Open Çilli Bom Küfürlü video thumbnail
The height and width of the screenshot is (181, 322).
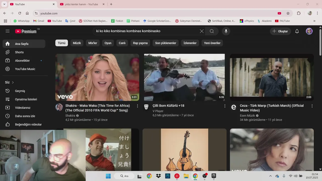tap(184, 77)
